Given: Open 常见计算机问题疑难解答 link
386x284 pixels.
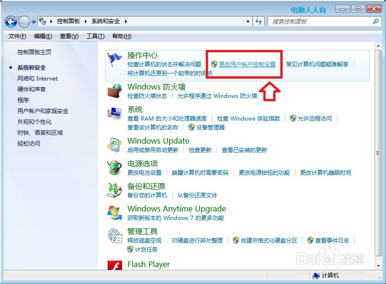Looking at the screenshot, I should (x=317, y=65).
